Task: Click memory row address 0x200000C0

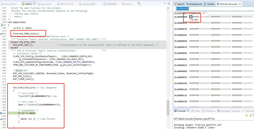Action: pos(181,65)
